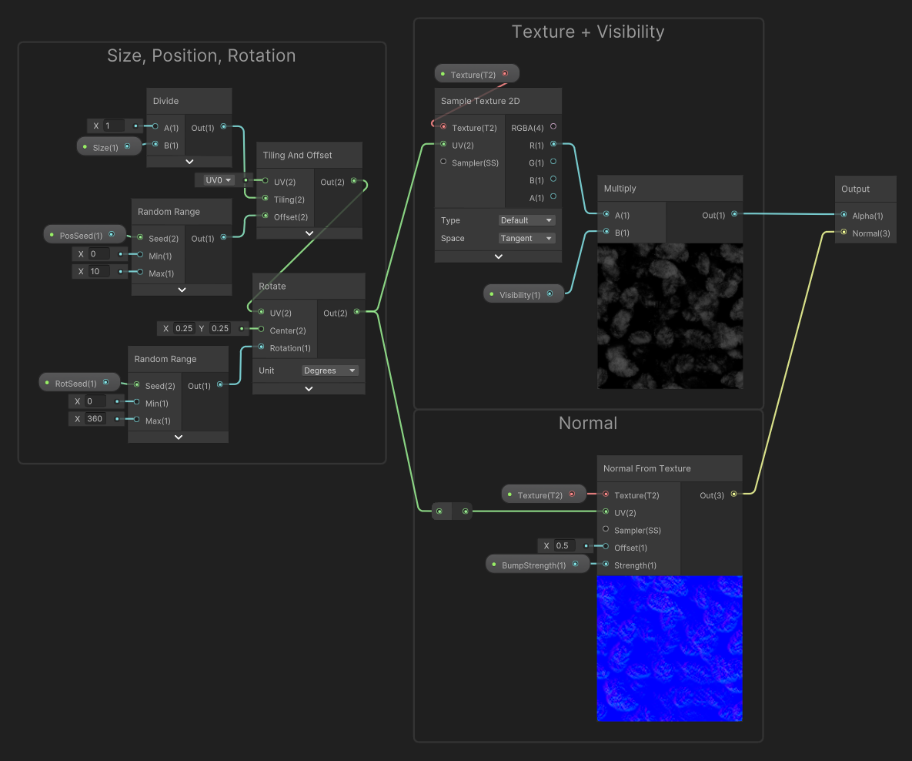
Task: Click the RGBA(4) output port on Sample Texture 2D
Action: tap(553, 127)
